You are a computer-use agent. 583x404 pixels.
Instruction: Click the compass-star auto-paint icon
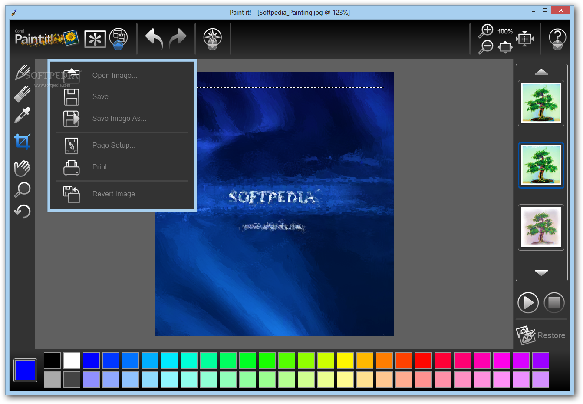point(213,39)
